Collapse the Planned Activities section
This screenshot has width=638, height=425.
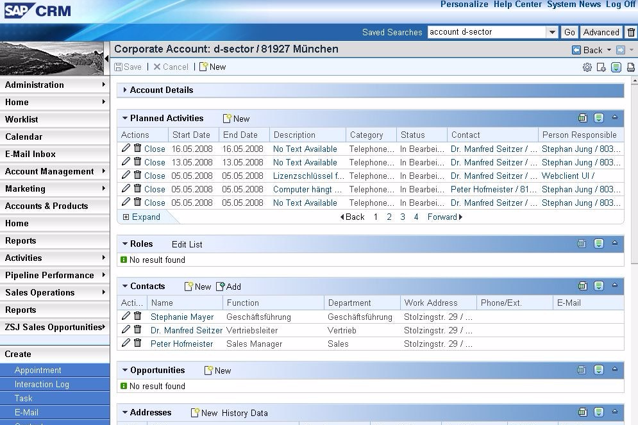(x=125, y=119)
